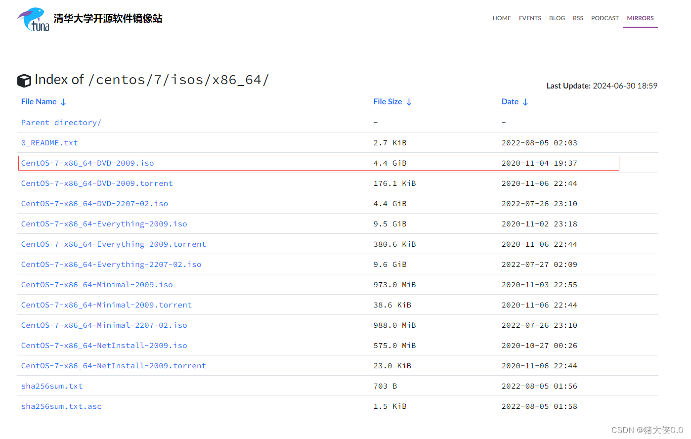Click the 973.0 MiB size value

click(x=394, y=285)
